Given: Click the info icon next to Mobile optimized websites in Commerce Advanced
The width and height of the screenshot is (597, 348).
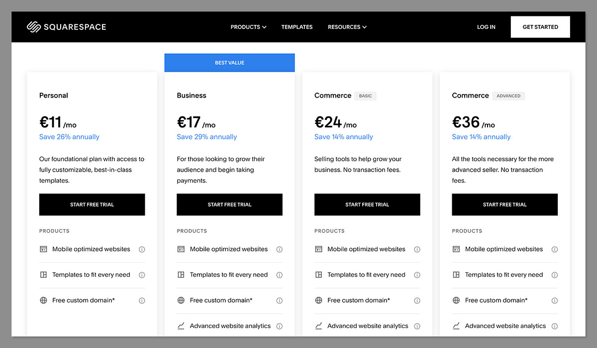Looking at the screenshot, I should click(x=554, y=249).
